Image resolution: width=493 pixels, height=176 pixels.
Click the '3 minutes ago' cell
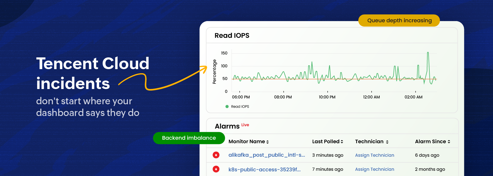pos(328,155)
